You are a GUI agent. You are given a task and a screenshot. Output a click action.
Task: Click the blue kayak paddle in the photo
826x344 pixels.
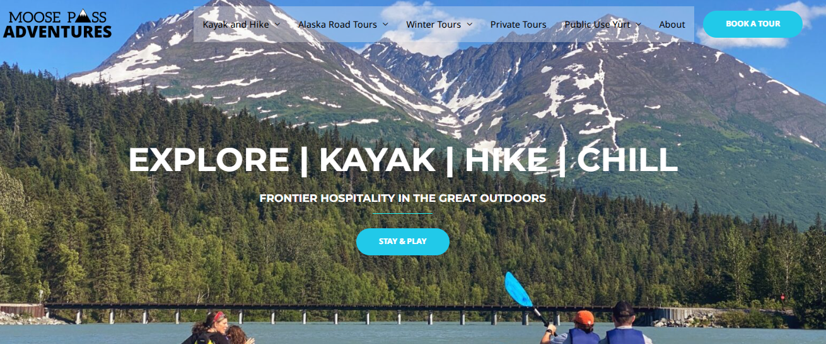click(x=517, y=289)
